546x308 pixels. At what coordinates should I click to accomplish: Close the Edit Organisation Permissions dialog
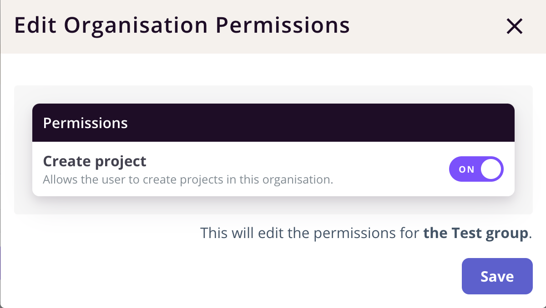click(515, 27)
